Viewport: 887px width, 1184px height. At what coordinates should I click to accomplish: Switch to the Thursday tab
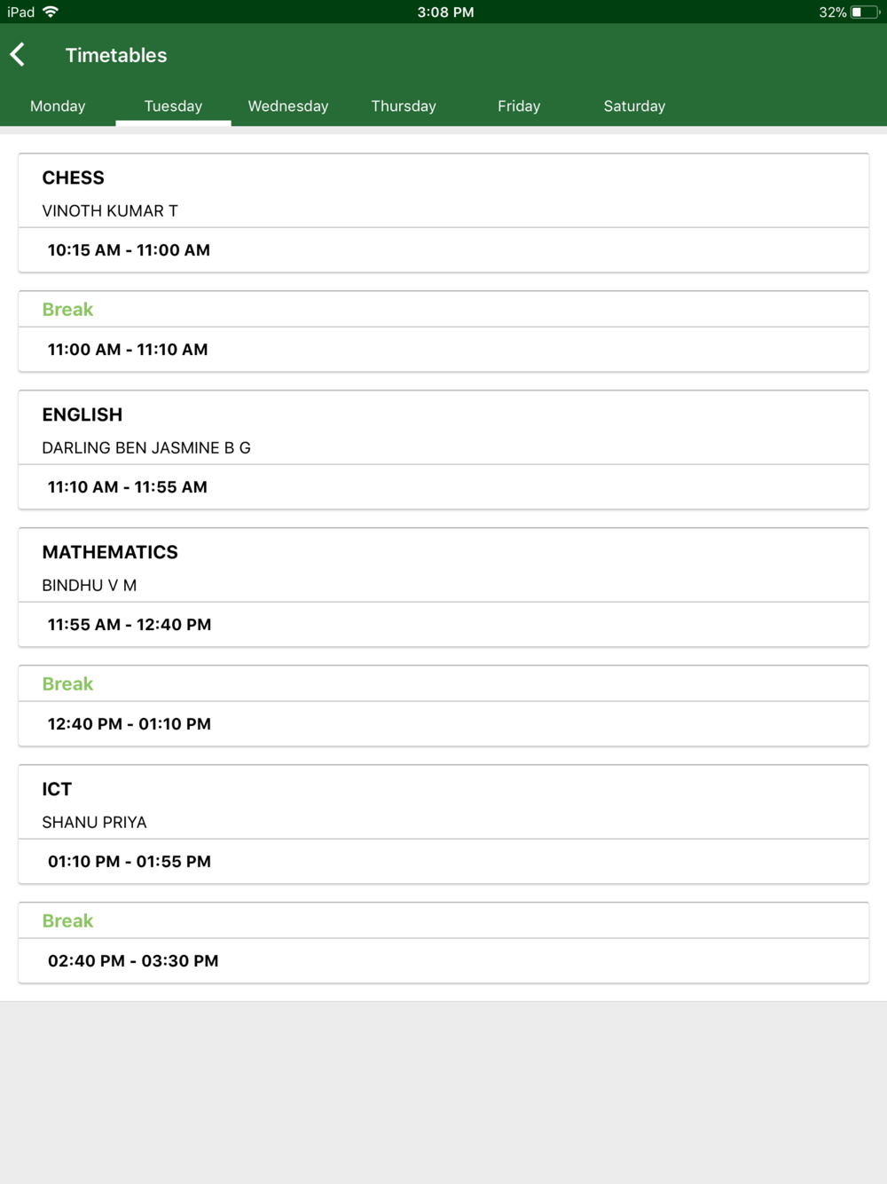click(404, 106)
